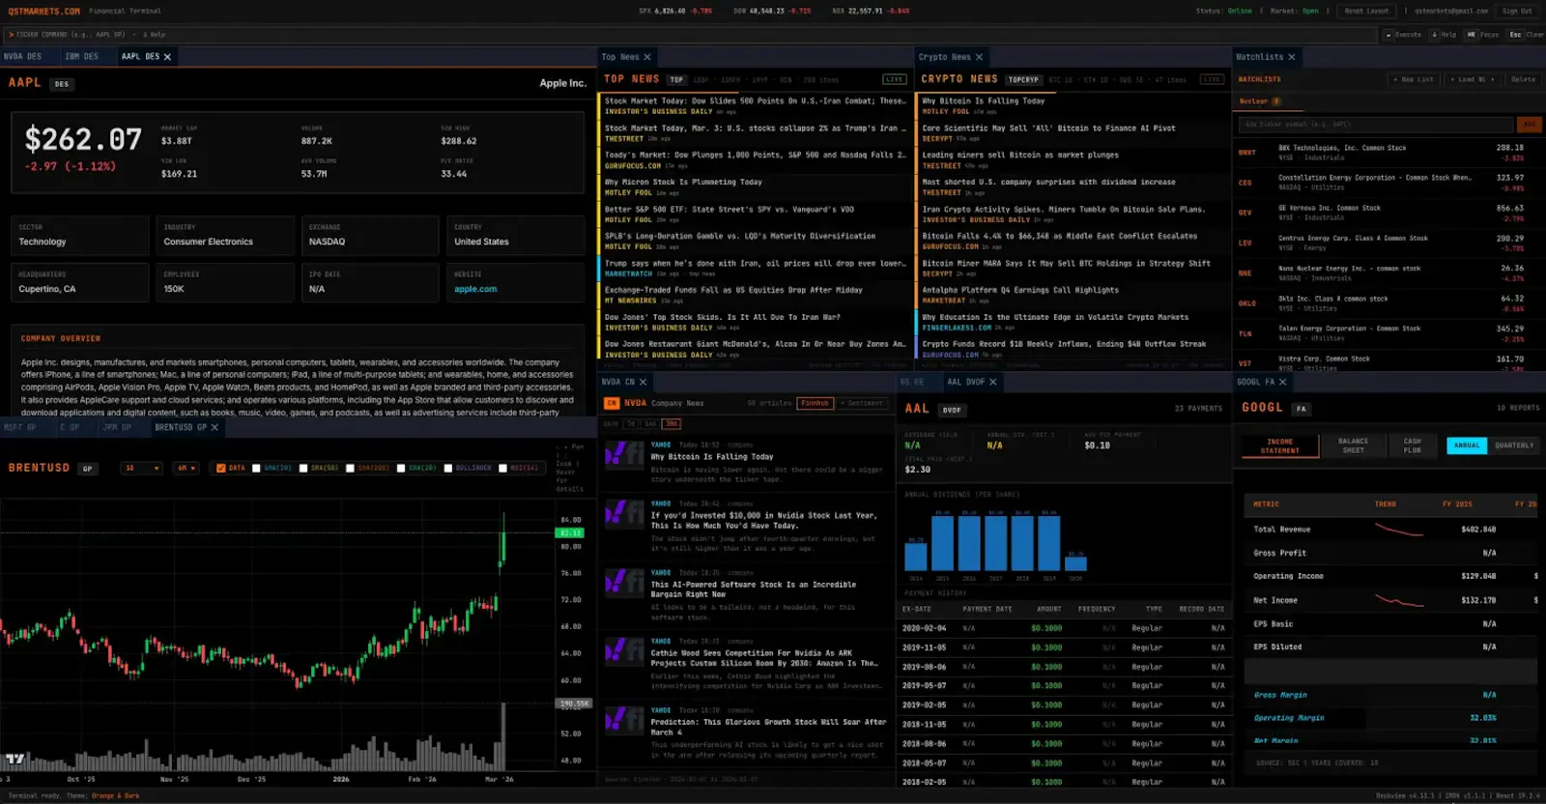1546x804 pixels.
Task: Click the LIVE indicator in Top News
Action: point(895,79)
